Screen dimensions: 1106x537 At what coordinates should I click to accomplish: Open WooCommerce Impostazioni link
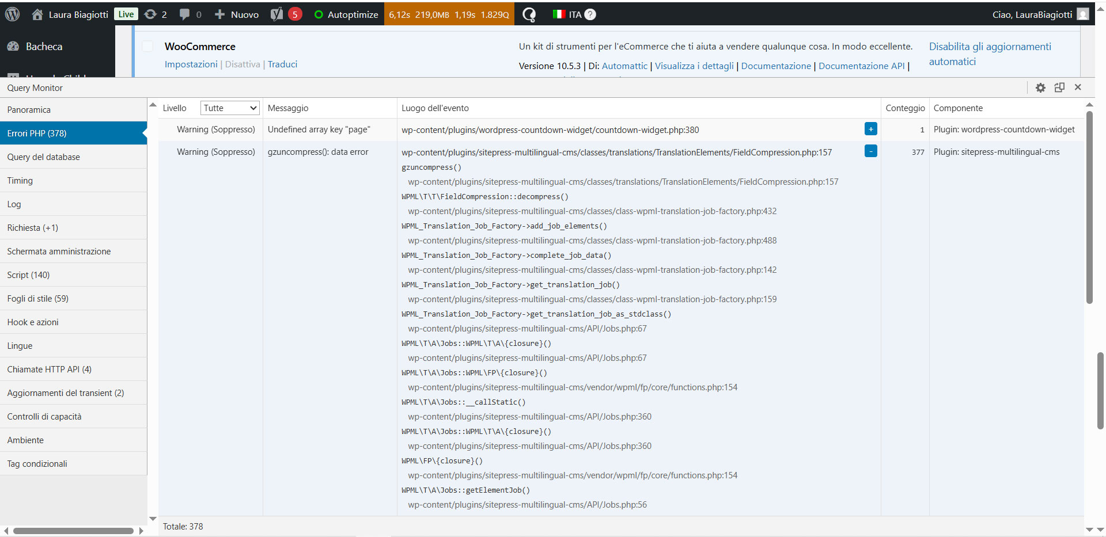point(191,64)
